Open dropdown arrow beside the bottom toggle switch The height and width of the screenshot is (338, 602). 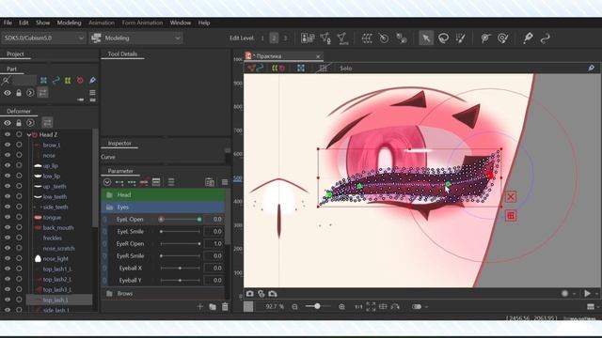tap(426, 307)
